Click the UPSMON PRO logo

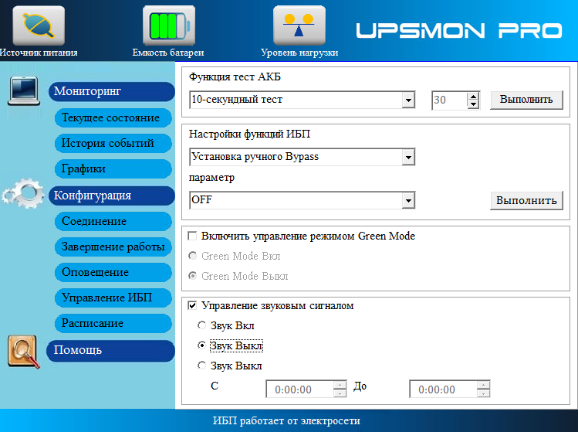[x=459, y=31]
